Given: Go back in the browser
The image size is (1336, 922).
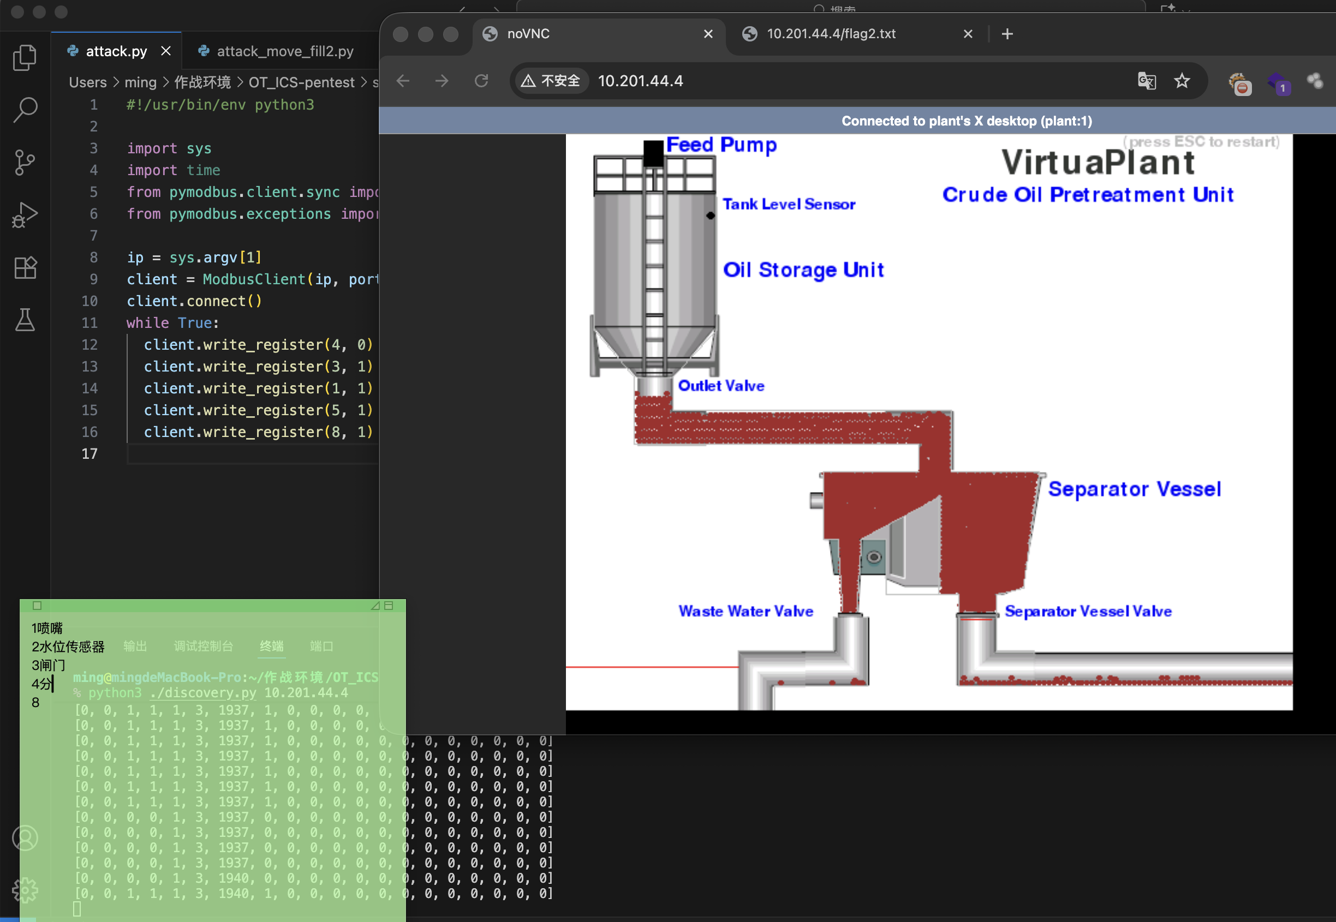Looking at the screenshot, I should tap(403, 81).
